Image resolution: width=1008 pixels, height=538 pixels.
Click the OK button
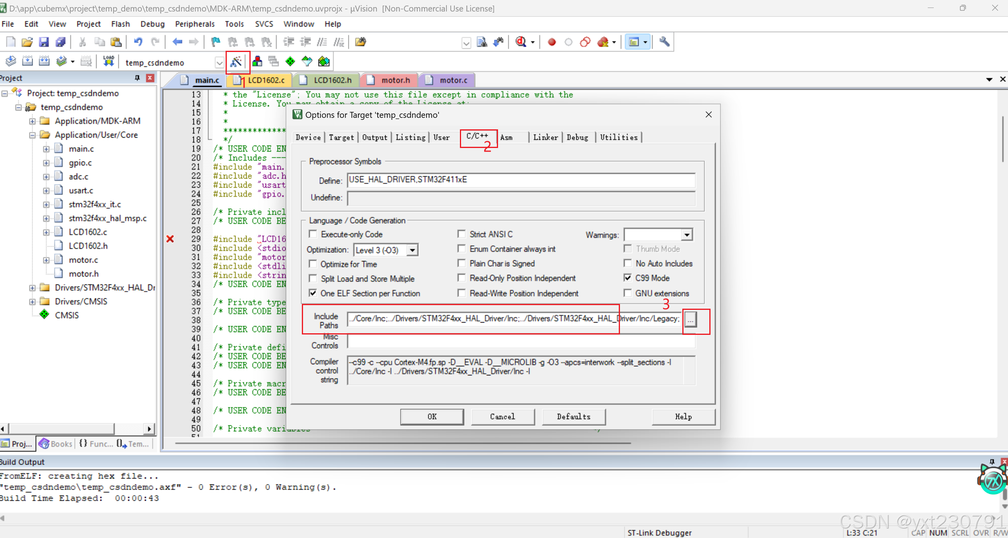click(x=432, y=417)
